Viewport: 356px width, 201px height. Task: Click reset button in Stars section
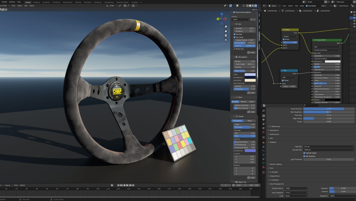[x=251, y=112]
